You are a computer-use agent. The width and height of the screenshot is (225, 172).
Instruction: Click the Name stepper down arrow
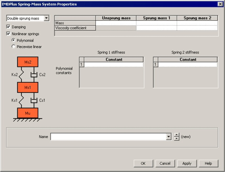pos(177,139)
